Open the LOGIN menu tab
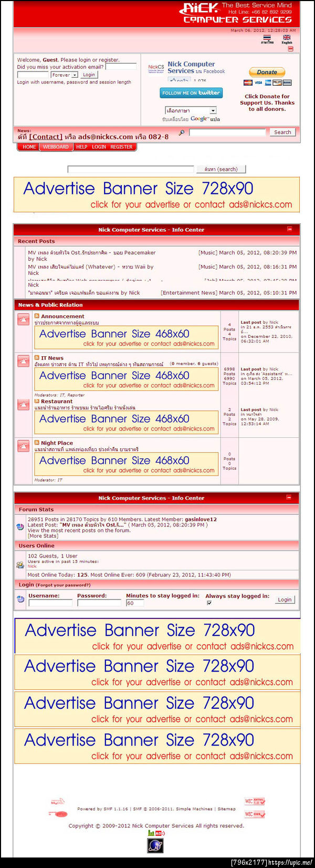 tap(99, 147)
